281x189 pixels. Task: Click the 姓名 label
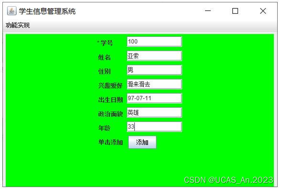[104, 57]
